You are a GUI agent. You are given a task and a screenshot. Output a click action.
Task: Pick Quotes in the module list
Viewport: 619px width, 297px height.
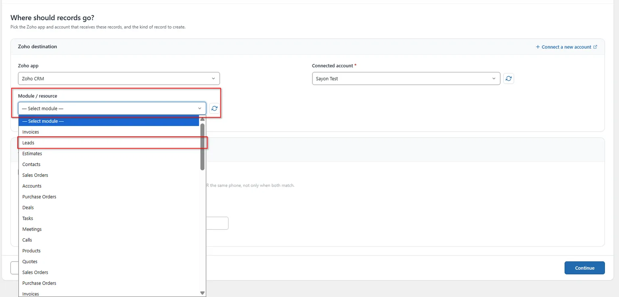pyautogui.click(x=109, y=262)
